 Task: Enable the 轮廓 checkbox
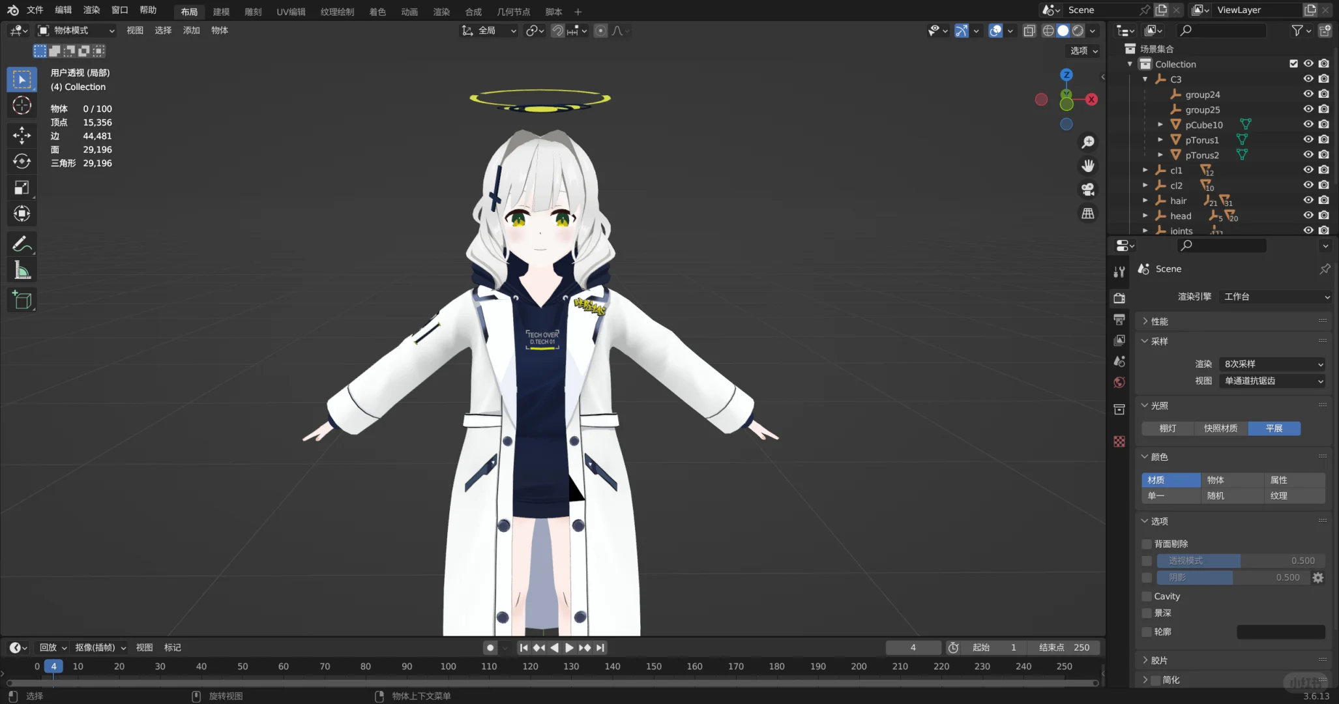1147,632
